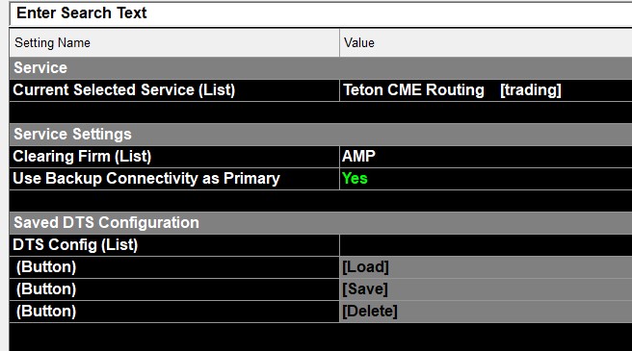Viewport: 632px width, 351px height.
Task: Select the DTS Config (List) label
Action: coord(174,244)
